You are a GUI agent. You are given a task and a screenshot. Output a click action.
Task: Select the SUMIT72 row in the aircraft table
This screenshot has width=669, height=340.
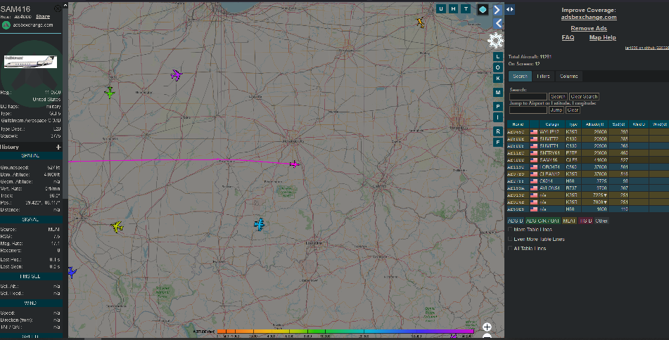(x=588, y=139)
